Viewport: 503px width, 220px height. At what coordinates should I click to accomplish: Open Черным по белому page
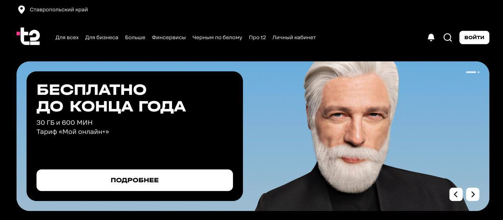[217, 38]
